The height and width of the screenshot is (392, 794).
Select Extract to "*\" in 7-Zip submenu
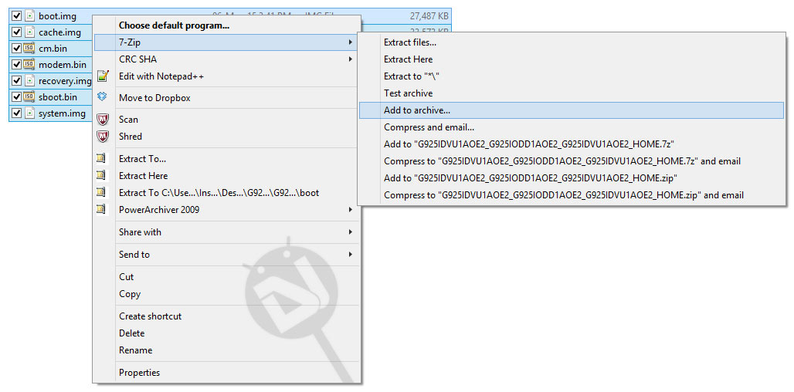pyautogui.click(x=411, y=76)
